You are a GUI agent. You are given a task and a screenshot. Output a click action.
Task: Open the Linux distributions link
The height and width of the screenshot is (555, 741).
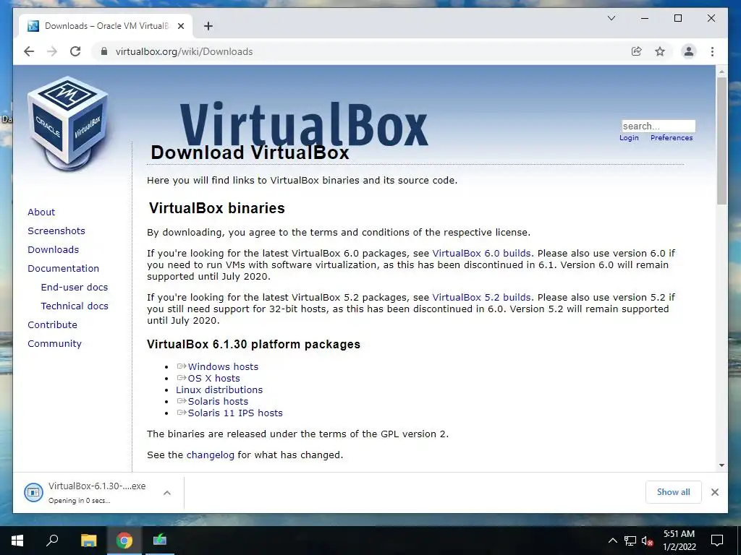[219, 390]
